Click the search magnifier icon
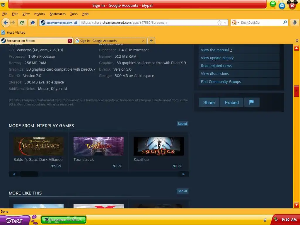The image size is (300, 225). coord(285,22)
